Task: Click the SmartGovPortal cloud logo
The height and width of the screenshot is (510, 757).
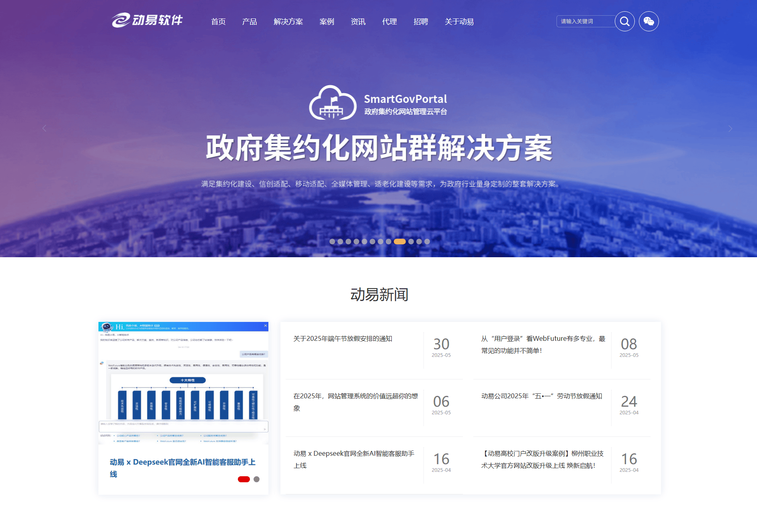Action: (333, 102)
